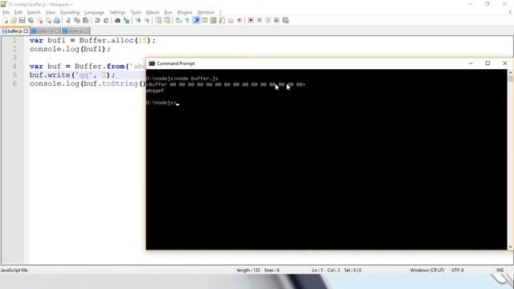The width and height of the screenshot is (514, 289).
Task: Open the Settings menu
Action: (x=117, y=13)
